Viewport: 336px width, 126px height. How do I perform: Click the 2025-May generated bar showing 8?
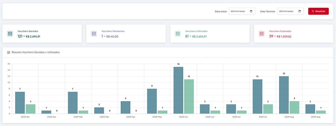tap(152, 101)
